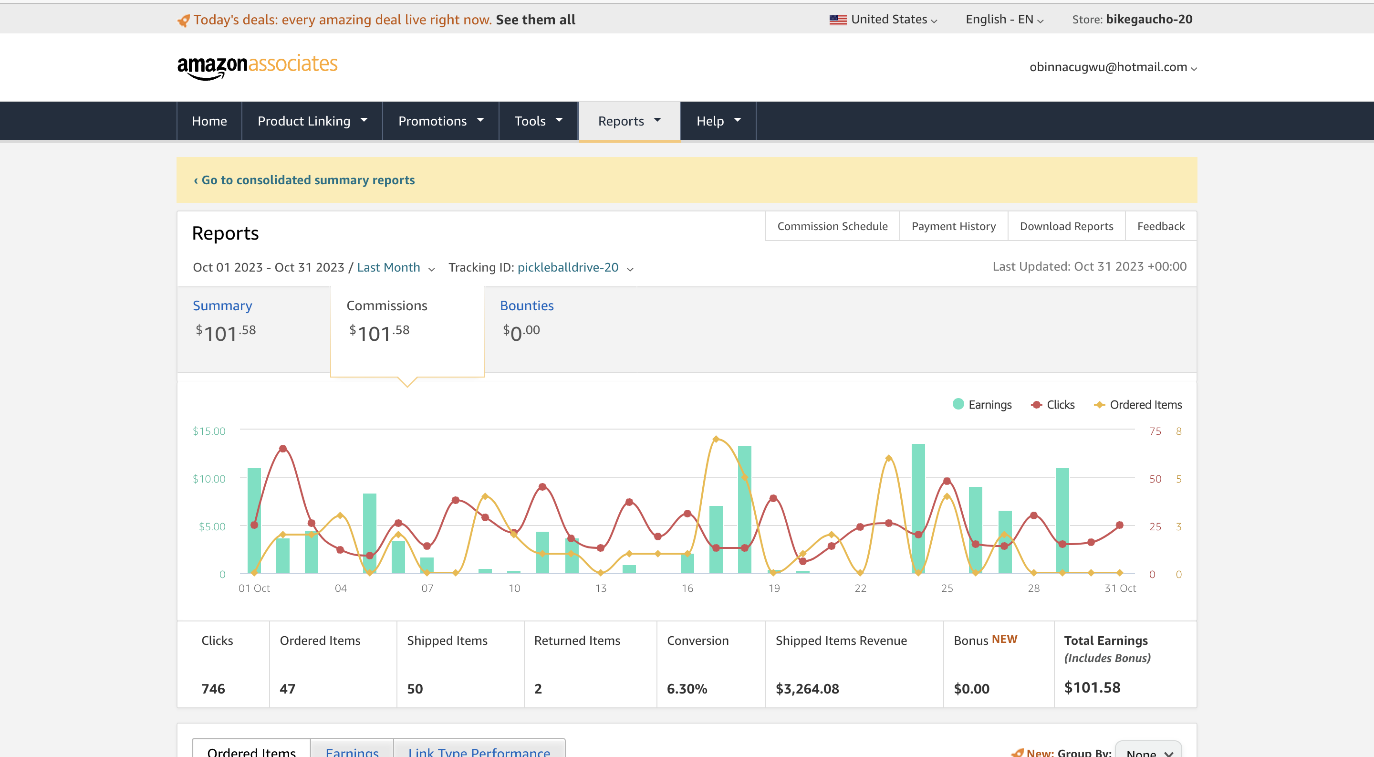
Task: Click the tall earnings bar near Oct 24
Action: 918,508
